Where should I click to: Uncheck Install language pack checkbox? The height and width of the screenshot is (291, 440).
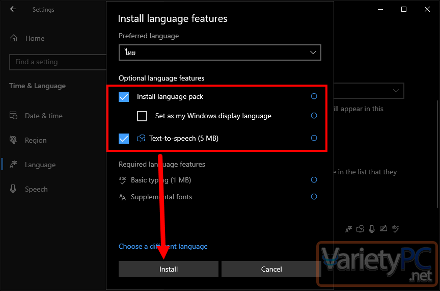[x=124, y=97]
